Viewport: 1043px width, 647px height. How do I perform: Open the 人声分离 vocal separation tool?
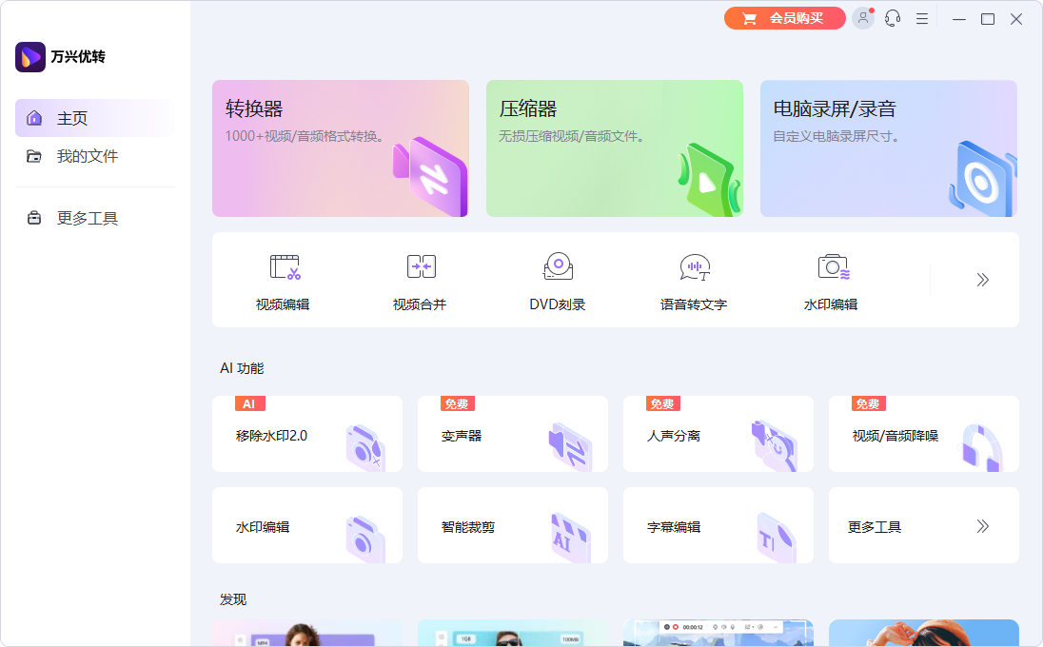click(x=718, y=433)
